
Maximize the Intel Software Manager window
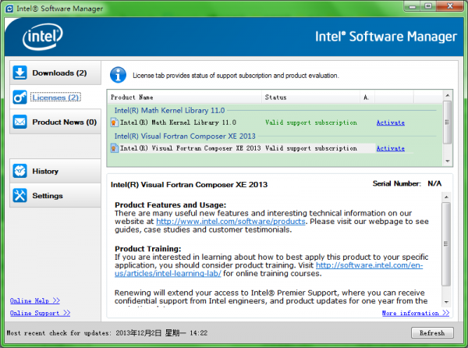coord(428,6)
